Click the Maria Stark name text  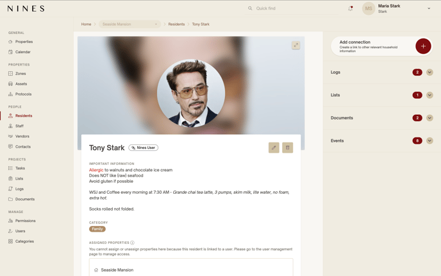tap(389, 6)
